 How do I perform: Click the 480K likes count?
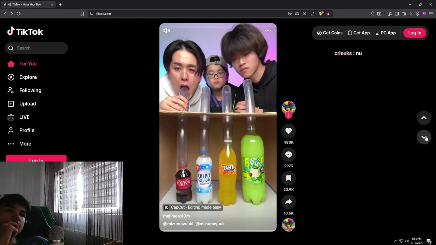(x=289, y=142)
